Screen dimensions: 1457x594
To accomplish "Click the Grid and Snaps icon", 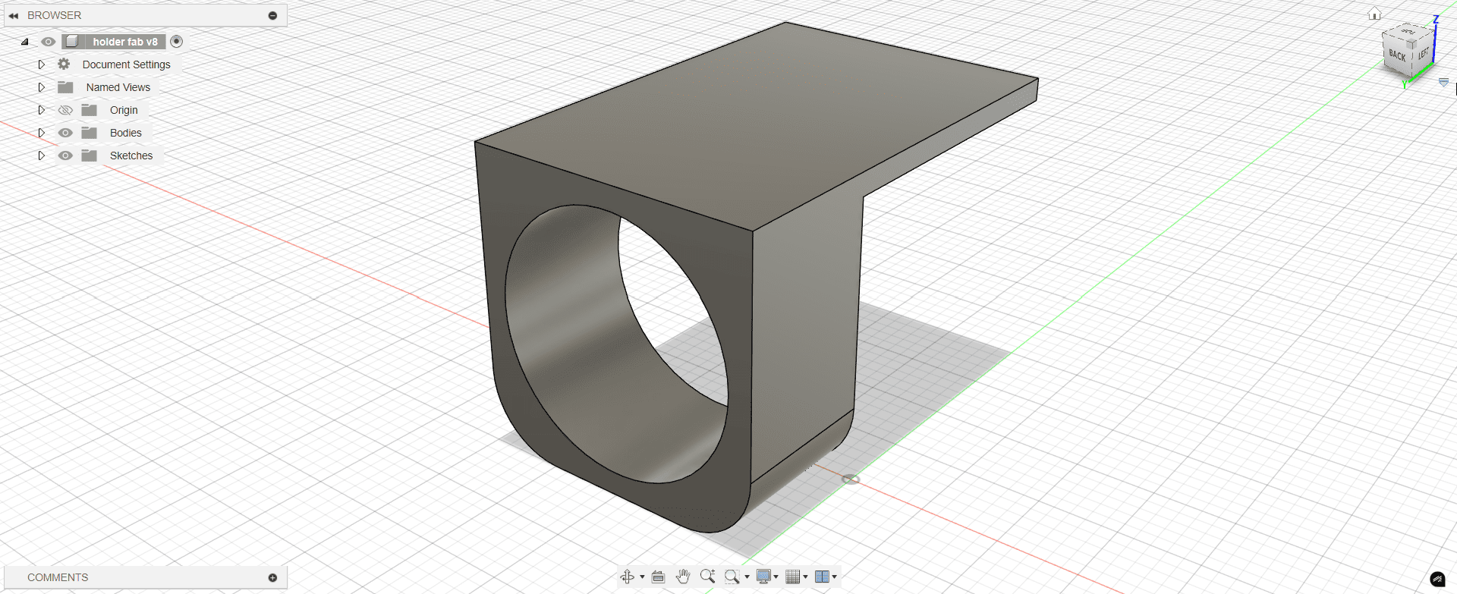I will click(793, 577).
